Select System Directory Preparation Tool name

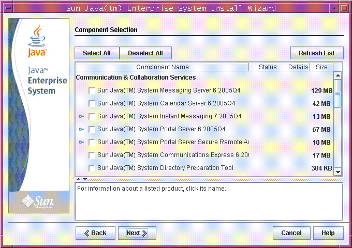point(165,168)
